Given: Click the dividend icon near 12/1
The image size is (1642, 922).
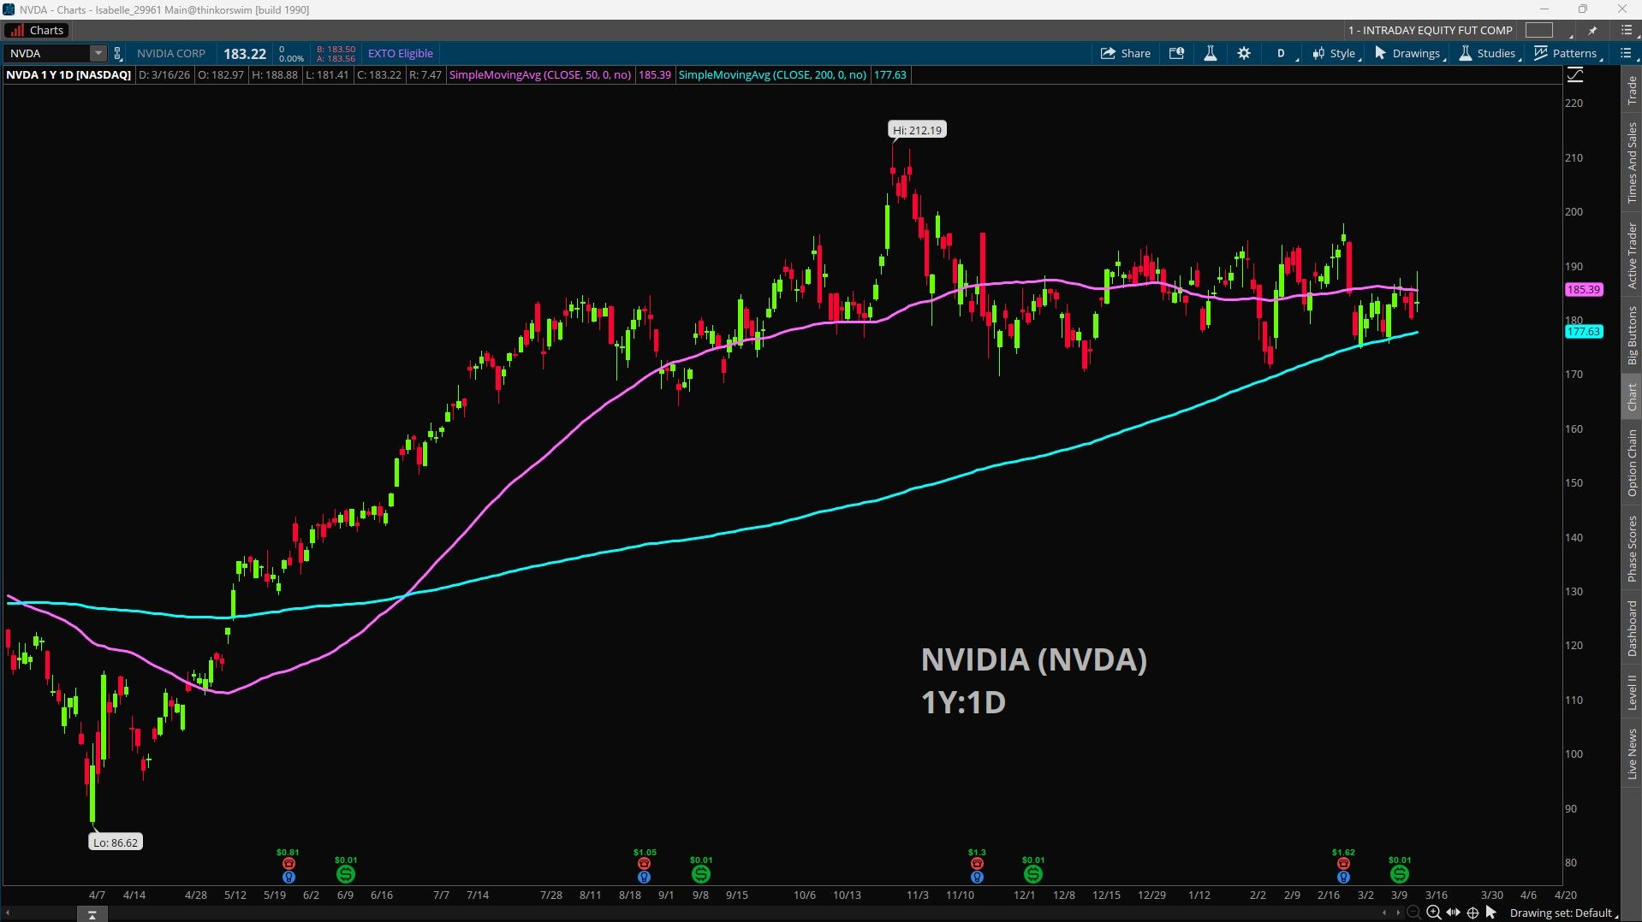Looking at the screenshot, I should coord(1033,874).
